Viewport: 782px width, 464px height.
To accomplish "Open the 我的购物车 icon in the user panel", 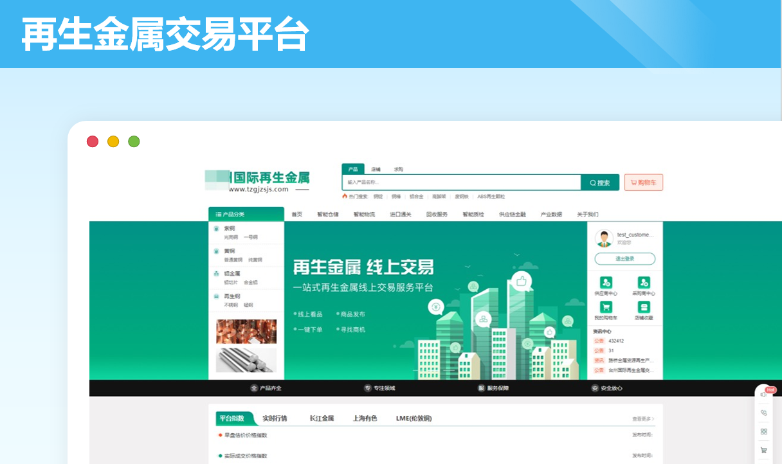I will pos(606,307).
